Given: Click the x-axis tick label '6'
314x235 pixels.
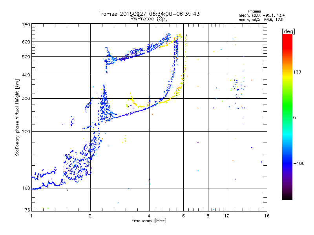Looking at the screenshot, I should click(183, 216).
